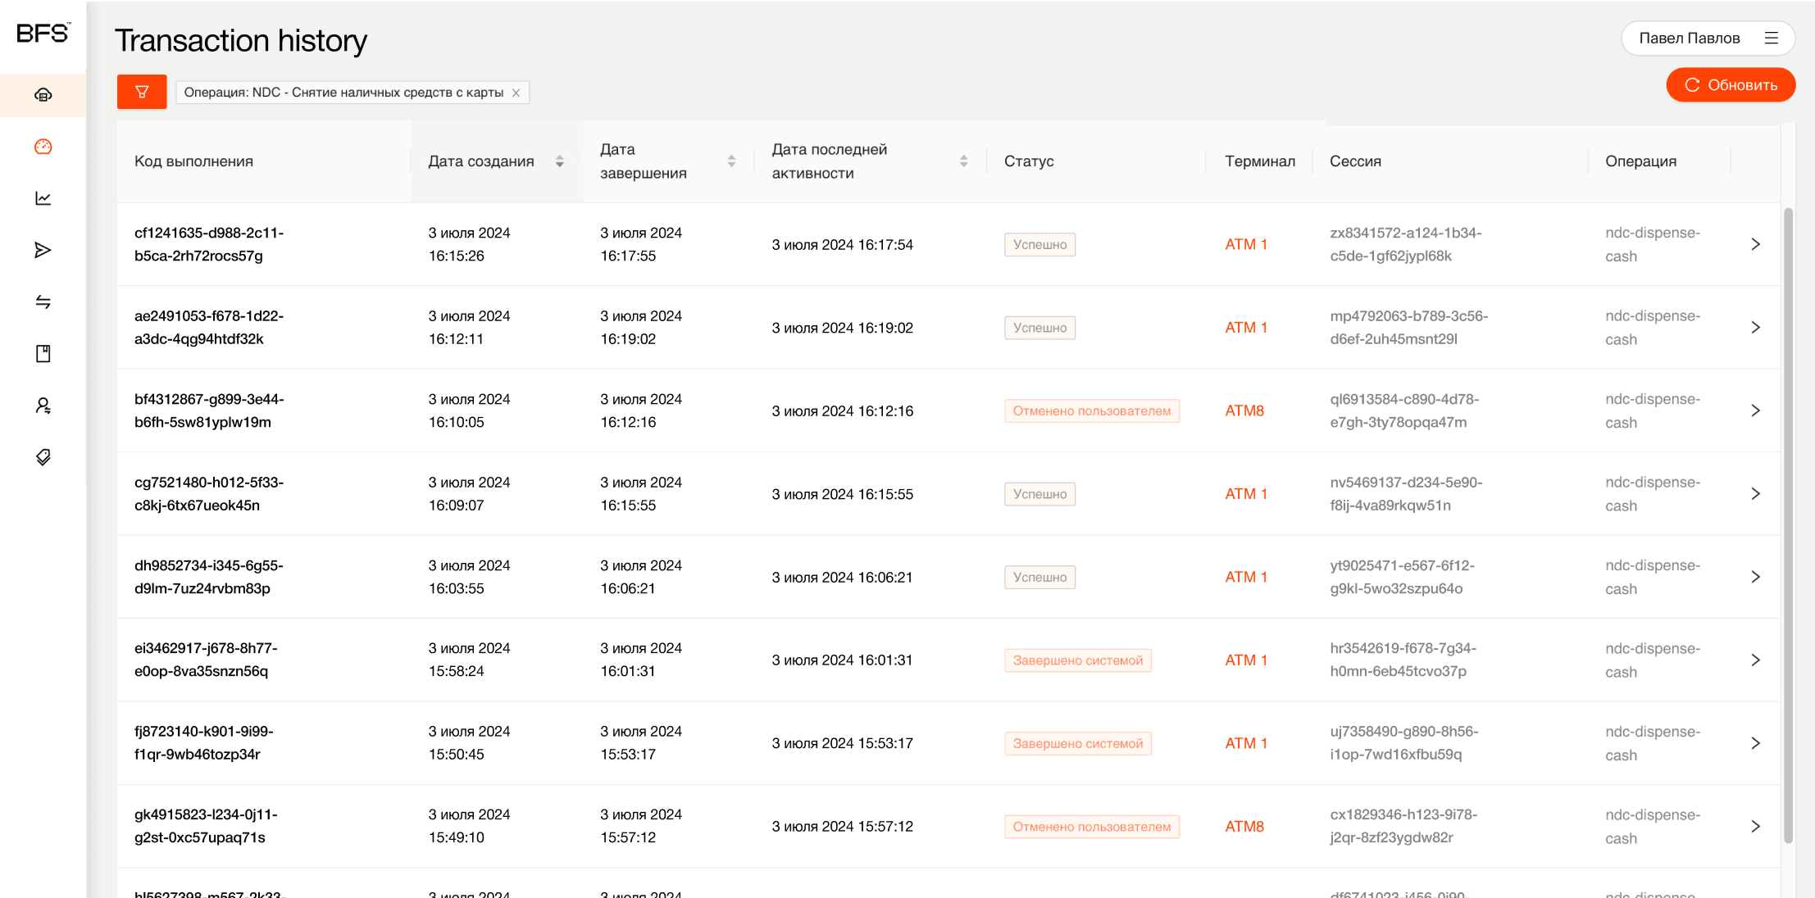This screenshot has width=1815, height=898.
Task: Remove the NDC cash withdrawal filter chip
Action: click(x=516, y=93)
